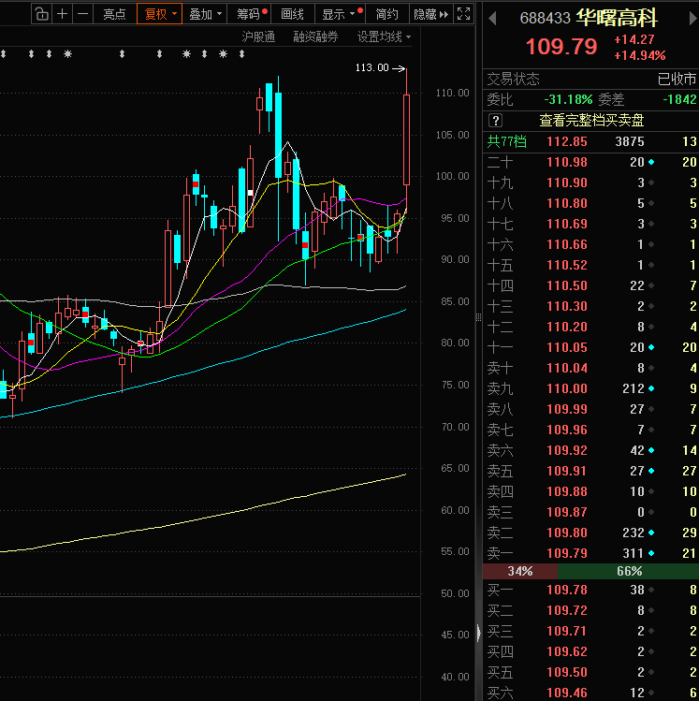This screenshot has width=699, height=701.
Task: Click the 已收市 trading status
Action: pyautogui.click(x=677, y=80)
